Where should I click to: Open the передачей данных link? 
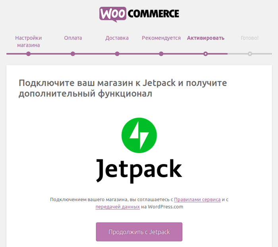[118, 207]
